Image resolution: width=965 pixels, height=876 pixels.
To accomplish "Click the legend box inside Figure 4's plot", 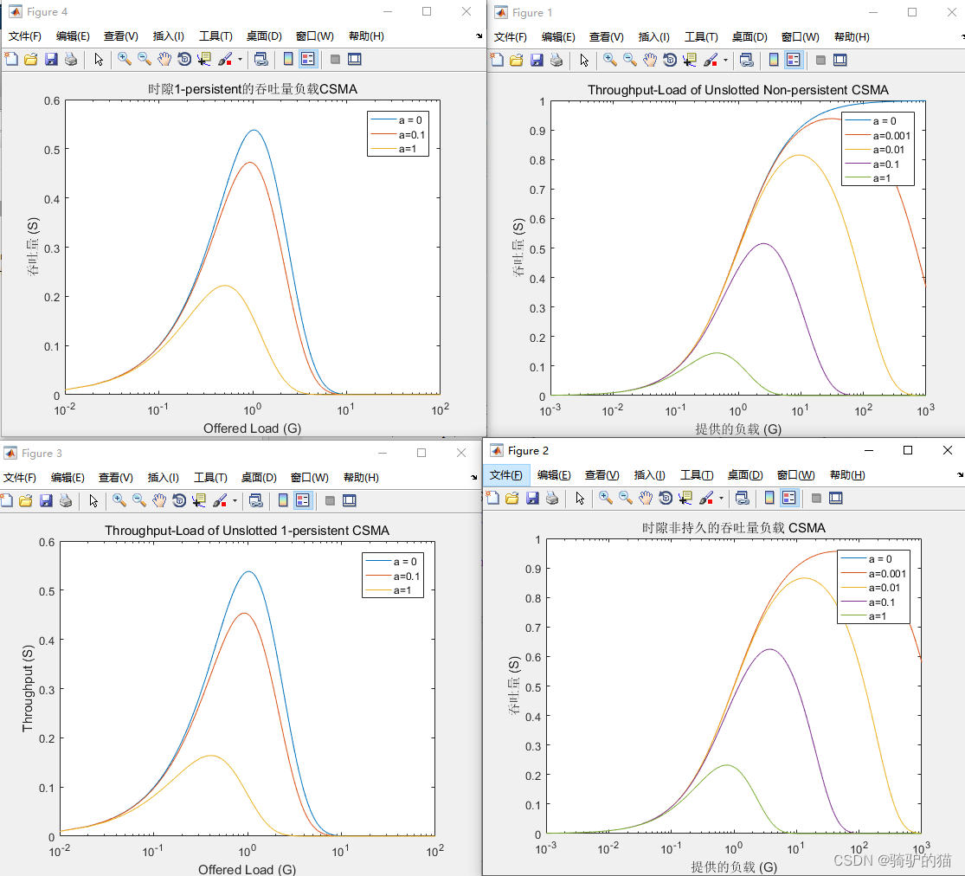I will 398,134.
